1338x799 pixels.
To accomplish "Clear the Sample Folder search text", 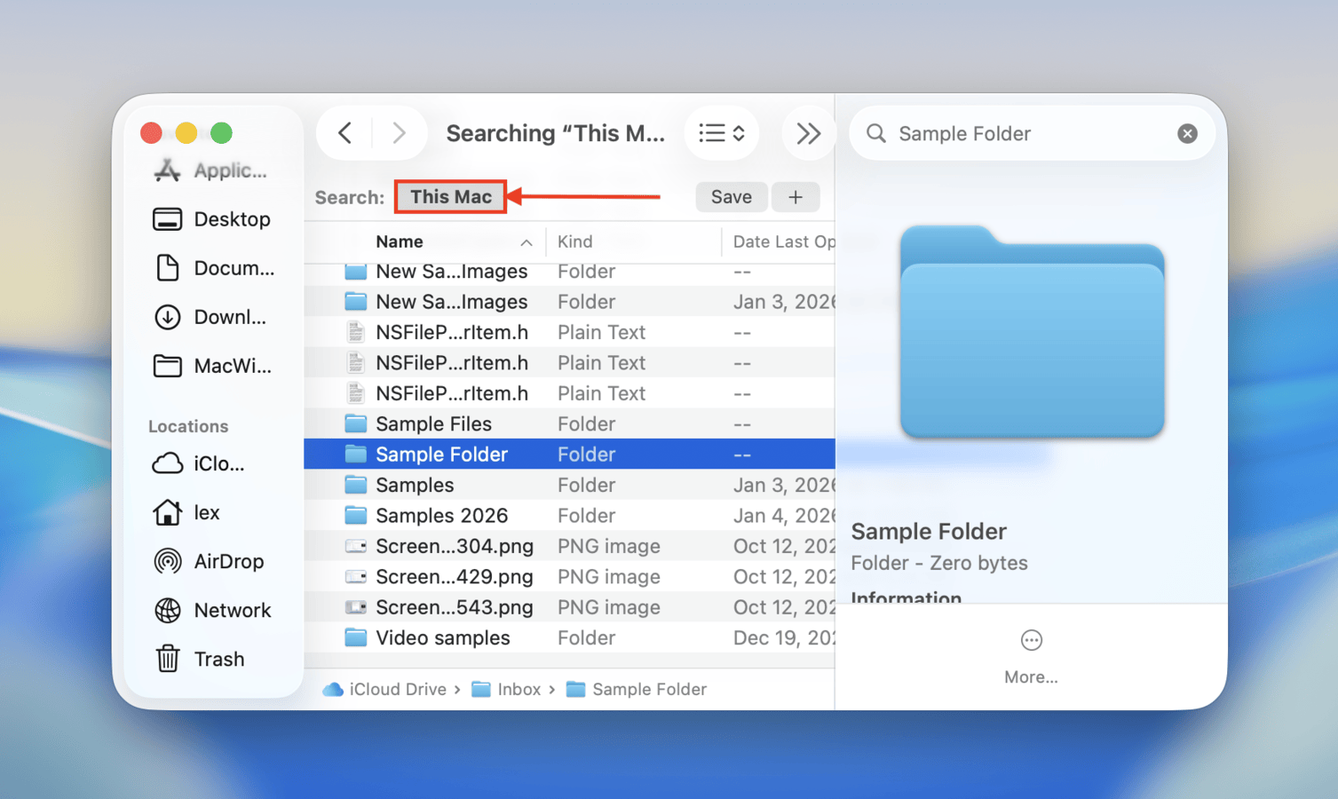I will [x=1187, y=133].
